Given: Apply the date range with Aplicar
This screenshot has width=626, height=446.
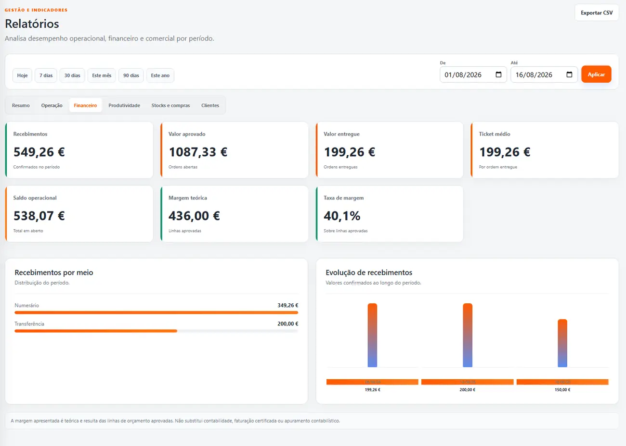Looking at the screenshot, I should 596,74.
